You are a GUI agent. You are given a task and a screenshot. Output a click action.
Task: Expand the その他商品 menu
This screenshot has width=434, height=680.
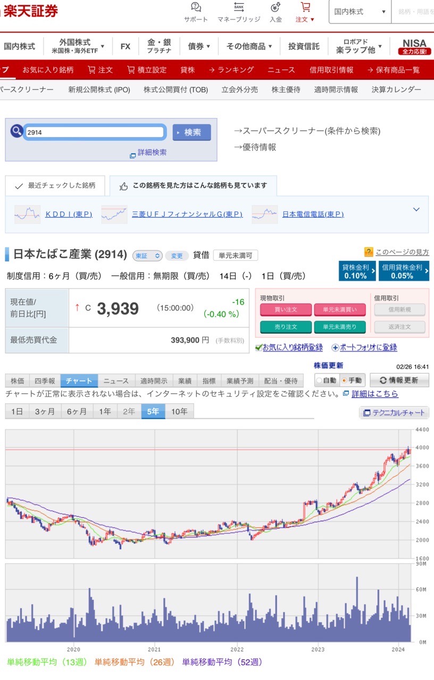[249, 46]
